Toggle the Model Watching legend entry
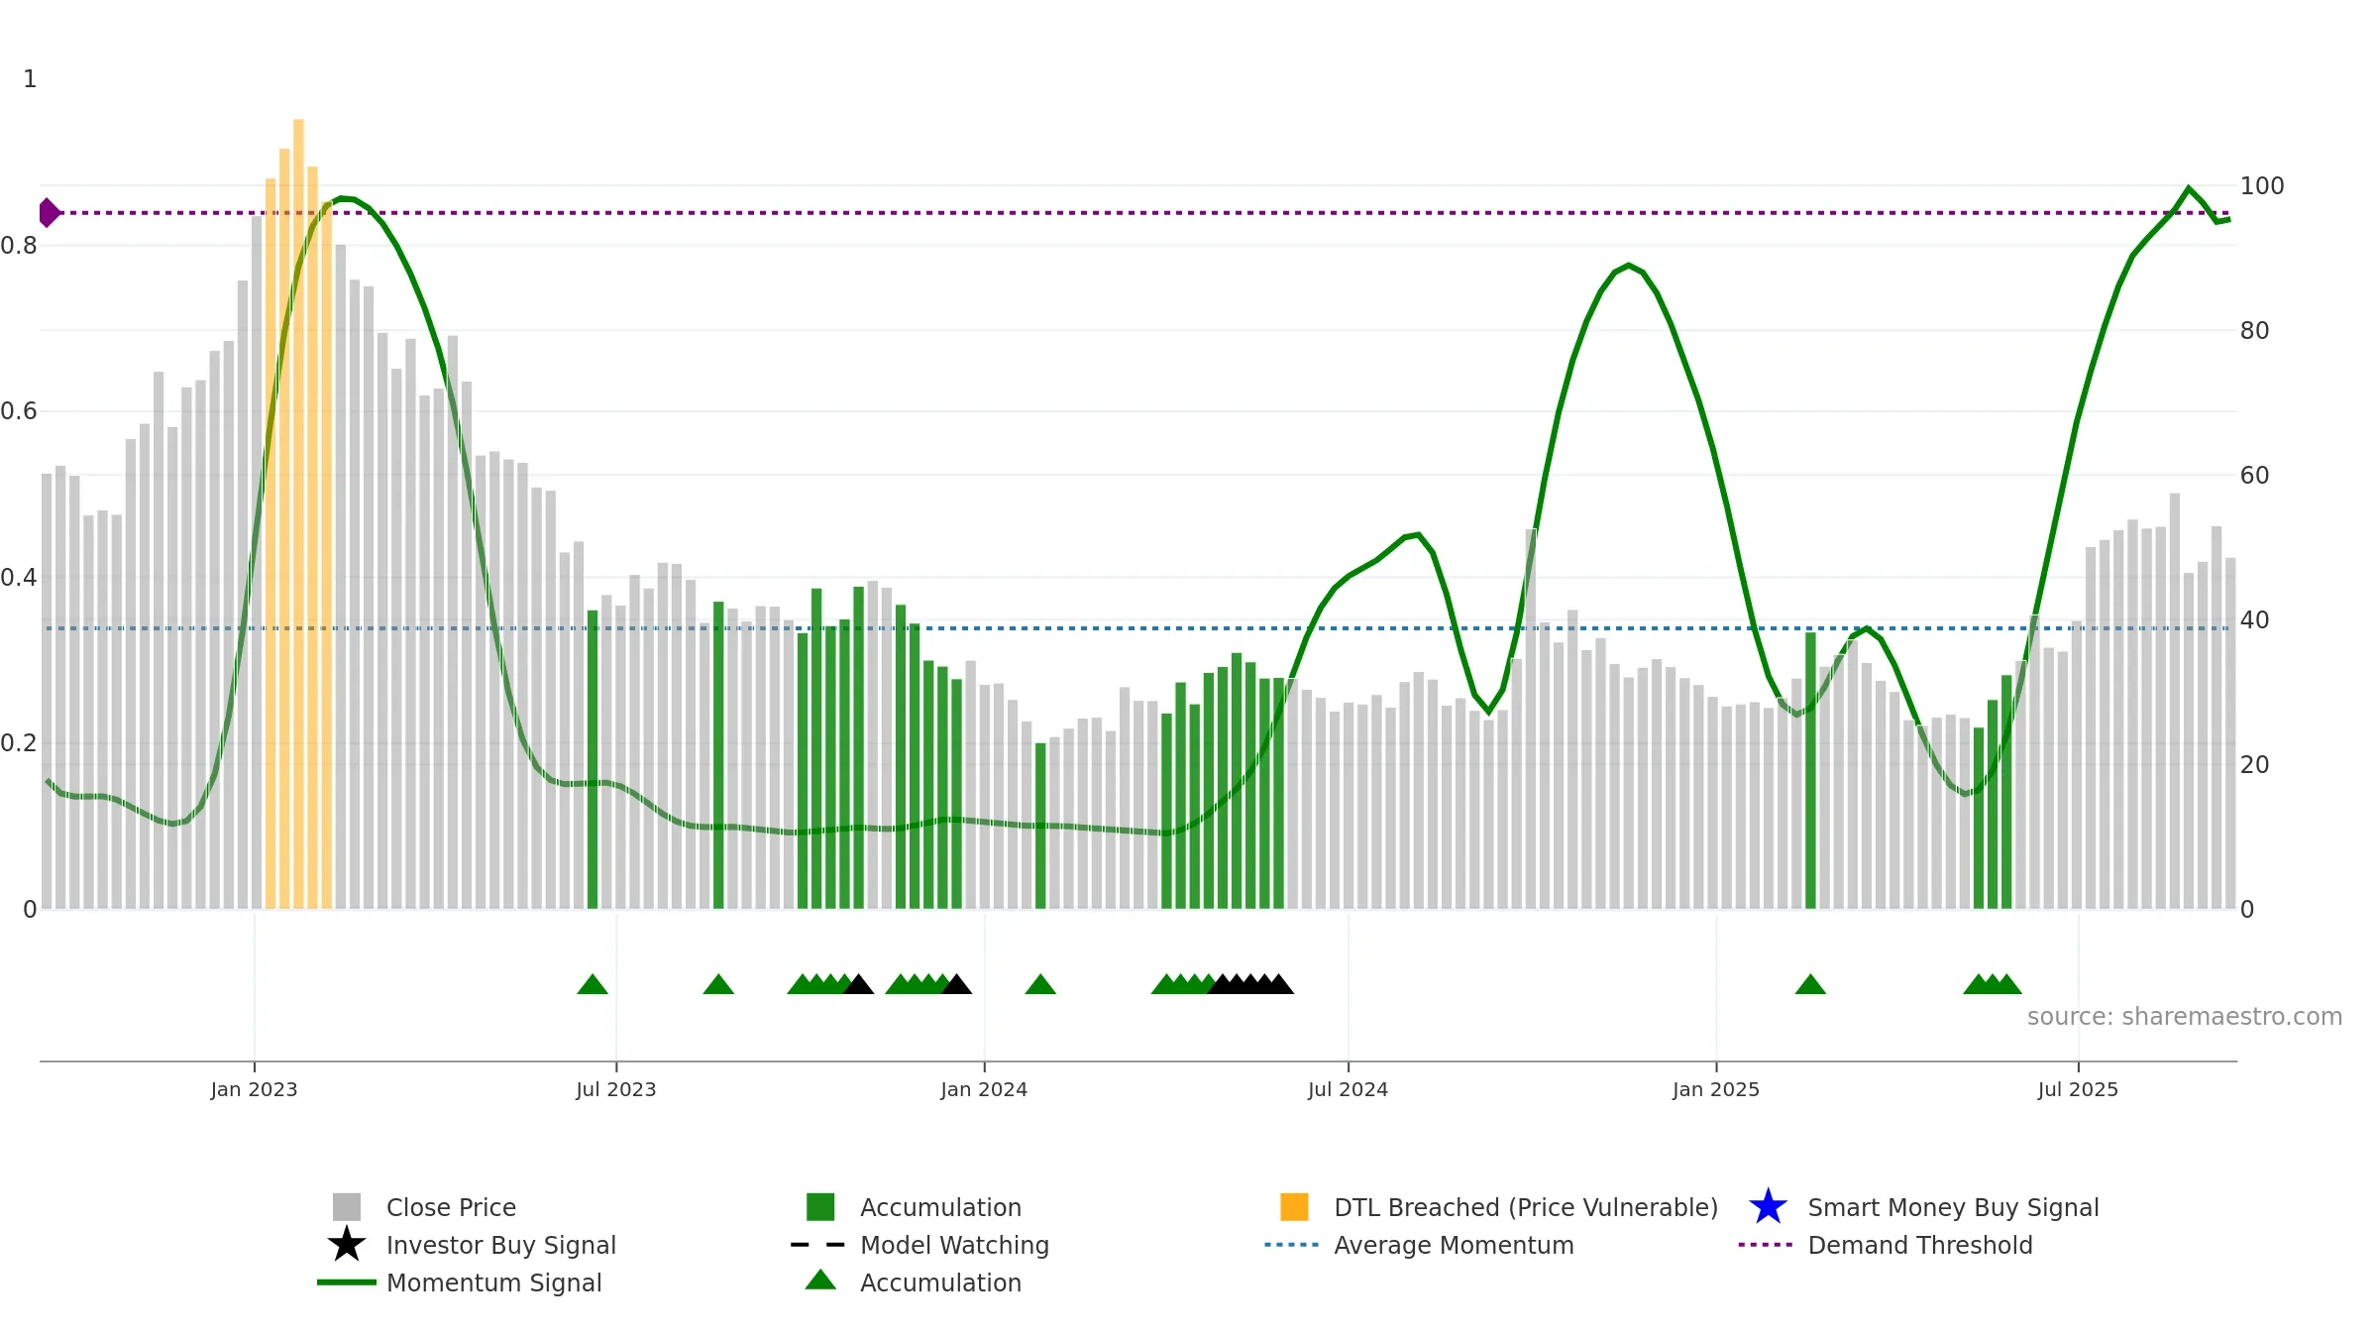Screen dimensions: 2378x1338 pyautogui.click(x=919, y=1245)
